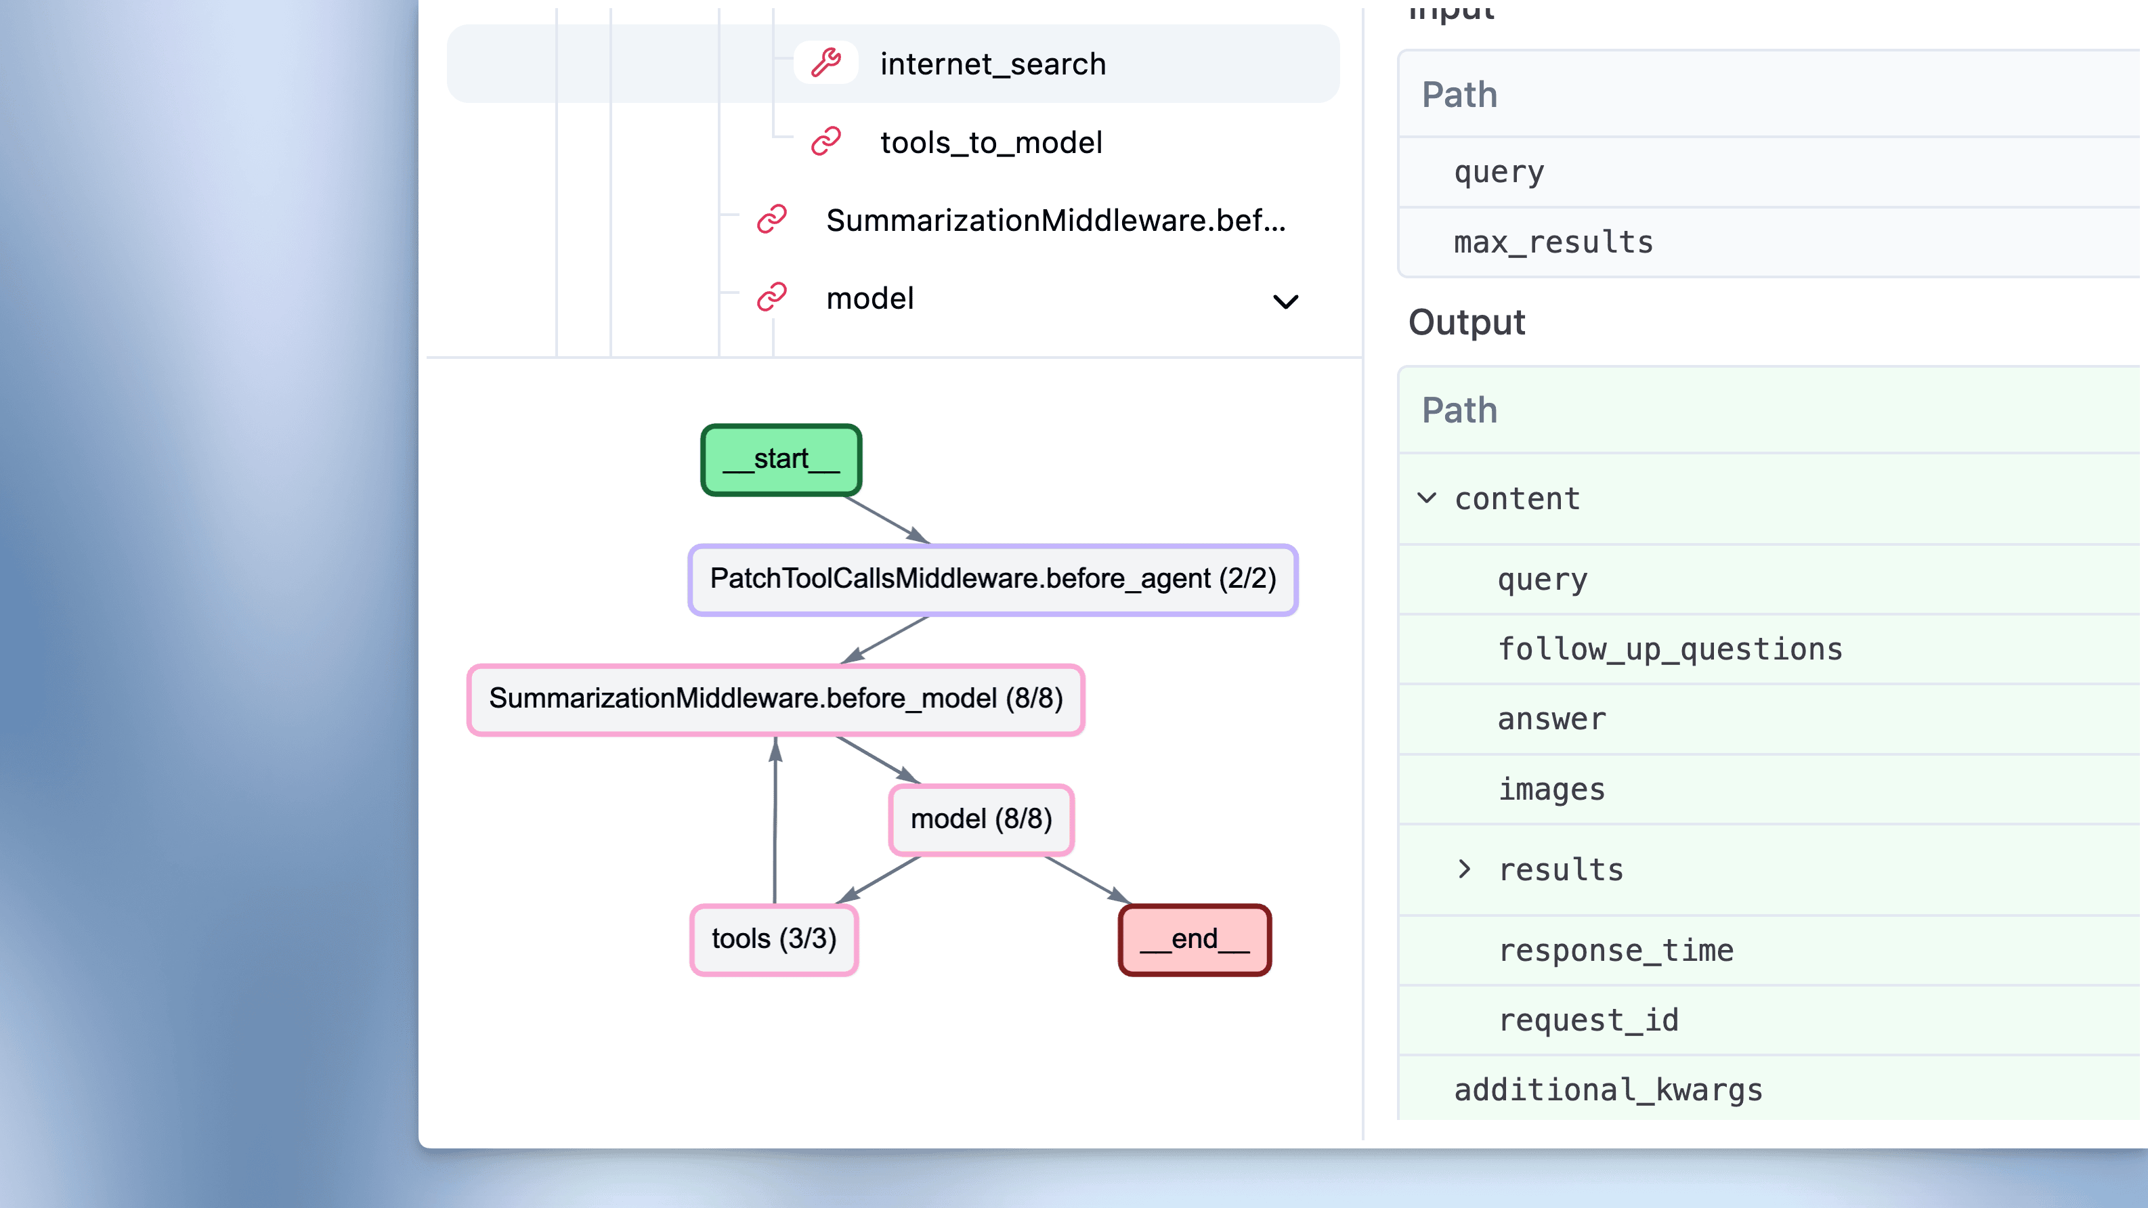Select the internet_search trace row
The height and width of the screenshot is (1208, 2148).
(x=992, y=64)
